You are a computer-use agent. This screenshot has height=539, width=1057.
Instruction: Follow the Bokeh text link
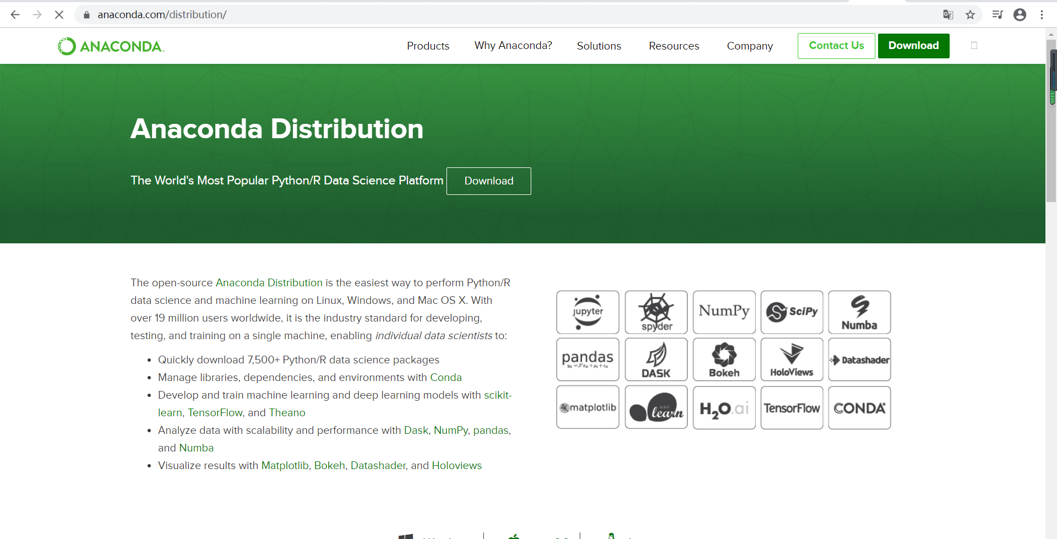click(x=329, y=465)
